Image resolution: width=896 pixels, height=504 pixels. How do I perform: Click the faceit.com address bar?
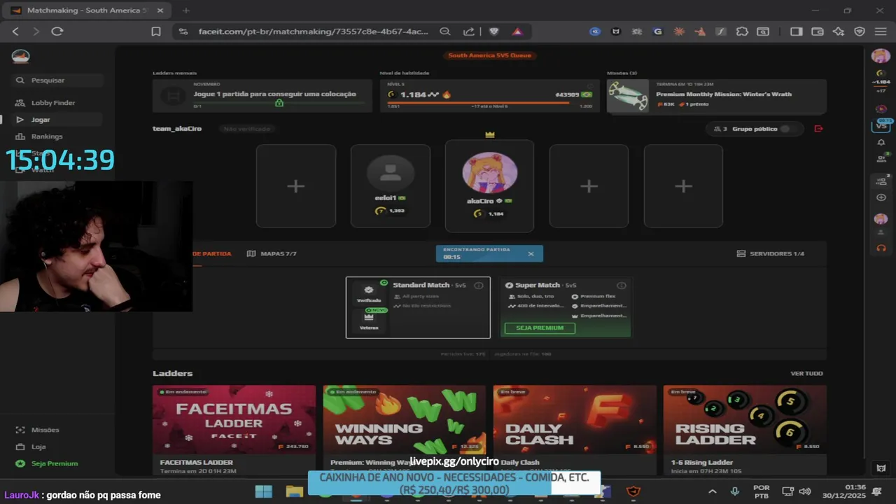coord(313,31)
